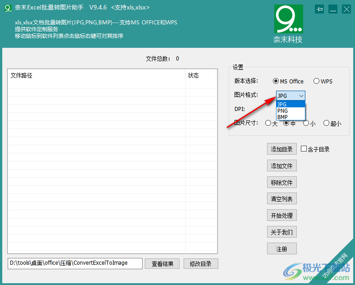Pick PNG from the format list
The height and width of the screenshot is (285, 355).
pos(290,110)
